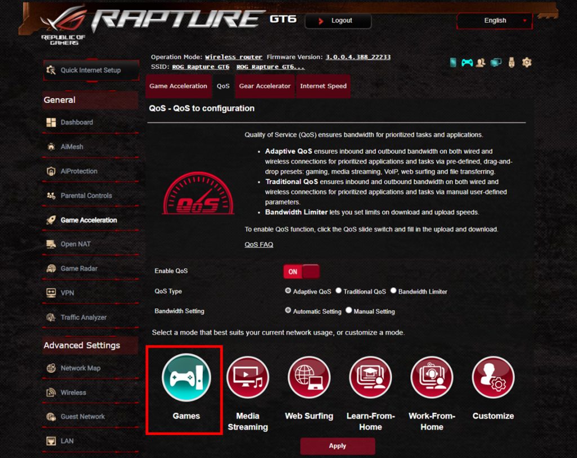Viewport: 577px width, 458px height.
Task: Select the Learn-From-Home mode icon
Action: [x=371, y=377]
